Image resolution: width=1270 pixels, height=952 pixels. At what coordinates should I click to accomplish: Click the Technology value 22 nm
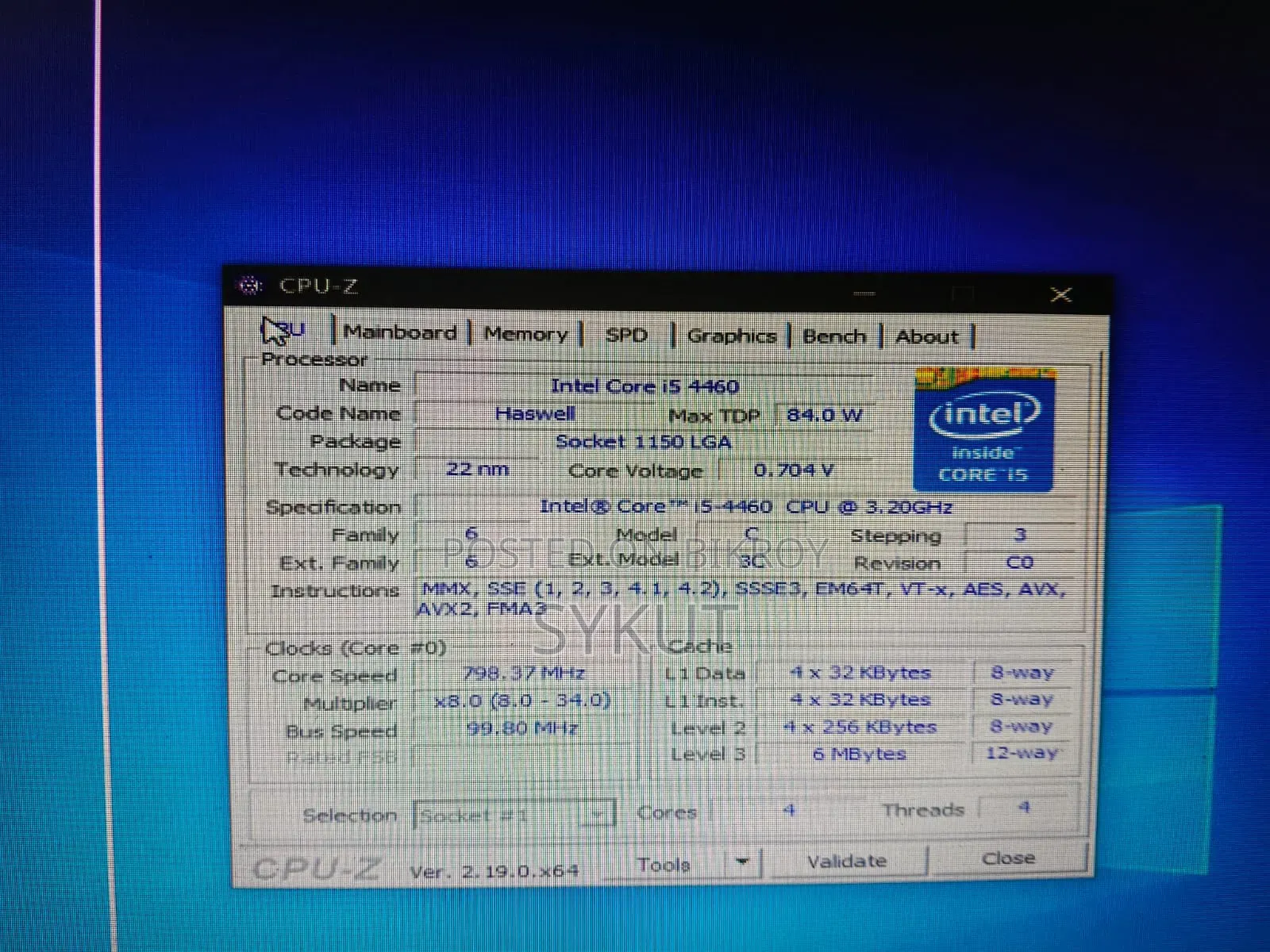[477, 469]
